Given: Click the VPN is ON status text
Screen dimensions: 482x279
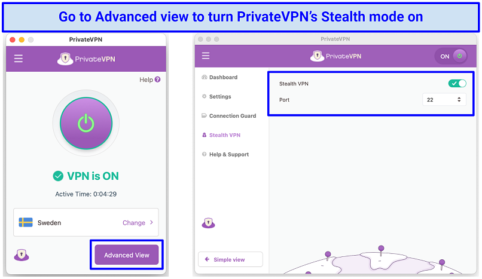Looking at the screenshot, I should point(93,176).
